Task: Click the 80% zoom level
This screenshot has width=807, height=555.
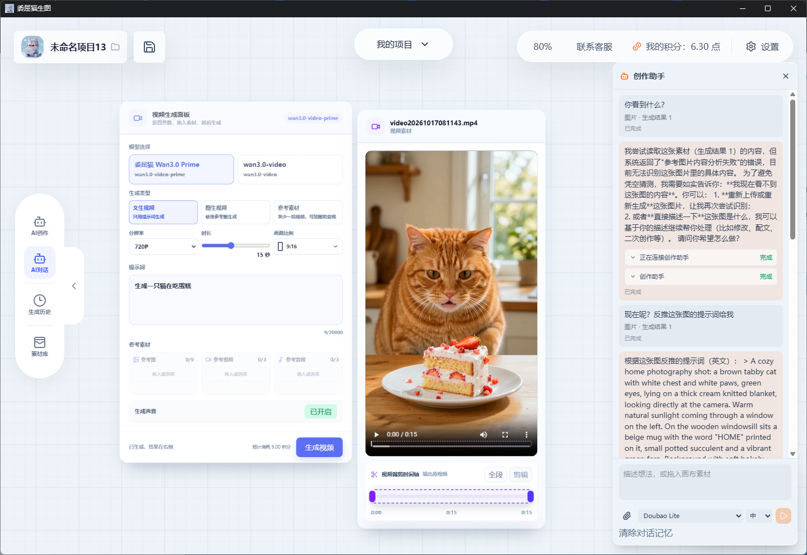Action: [x=542, y=46]
